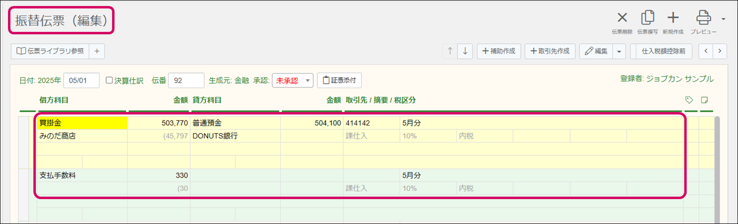Move row up with up arrow
This screenshot has width=738, height=224.
point(450,51)
